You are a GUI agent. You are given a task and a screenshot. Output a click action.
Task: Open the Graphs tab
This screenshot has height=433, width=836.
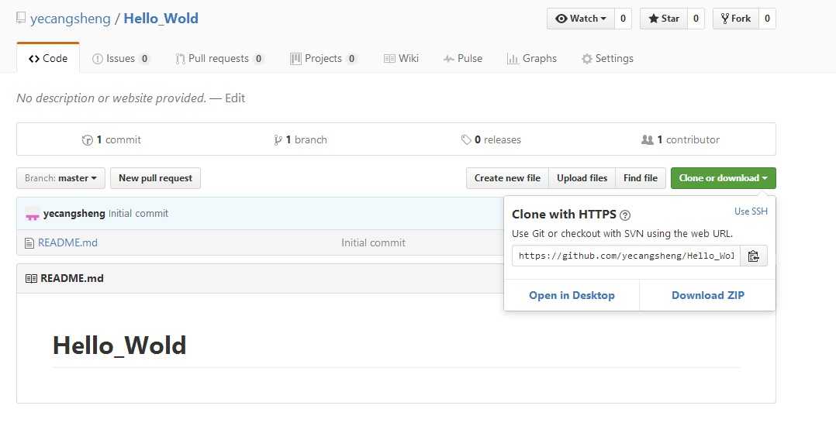[531, 59]
